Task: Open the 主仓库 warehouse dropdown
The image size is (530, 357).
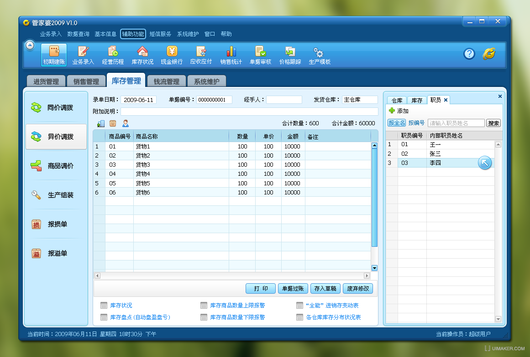Action: tap(360, 99)
